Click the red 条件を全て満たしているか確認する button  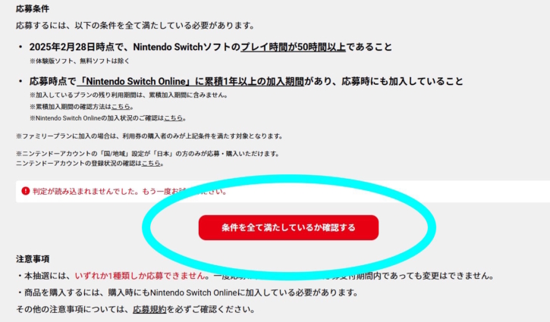click(x=288, y=228)
